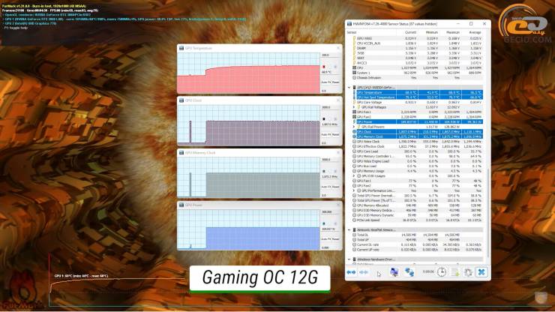This screenshot has width=555, height=312.
Task: Open remote monitoring computers icon in HWiNFO toolbar
Action: pos(394,272)
